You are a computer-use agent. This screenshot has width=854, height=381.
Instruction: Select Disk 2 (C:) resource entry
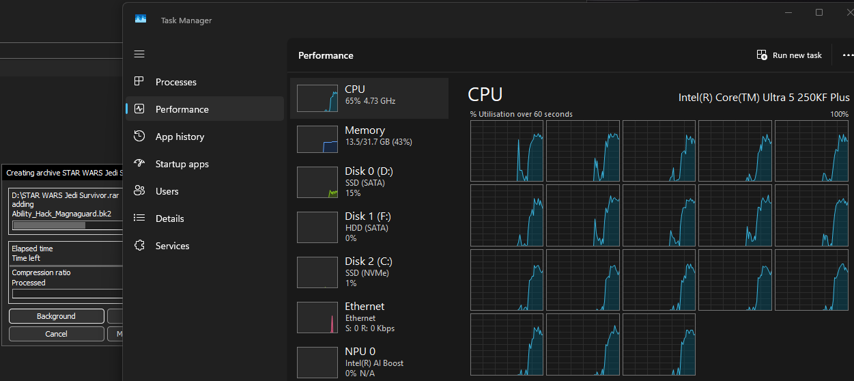point(369,272)
